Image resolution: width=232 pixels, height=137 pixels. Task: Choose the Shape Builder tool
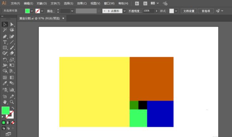5,71
